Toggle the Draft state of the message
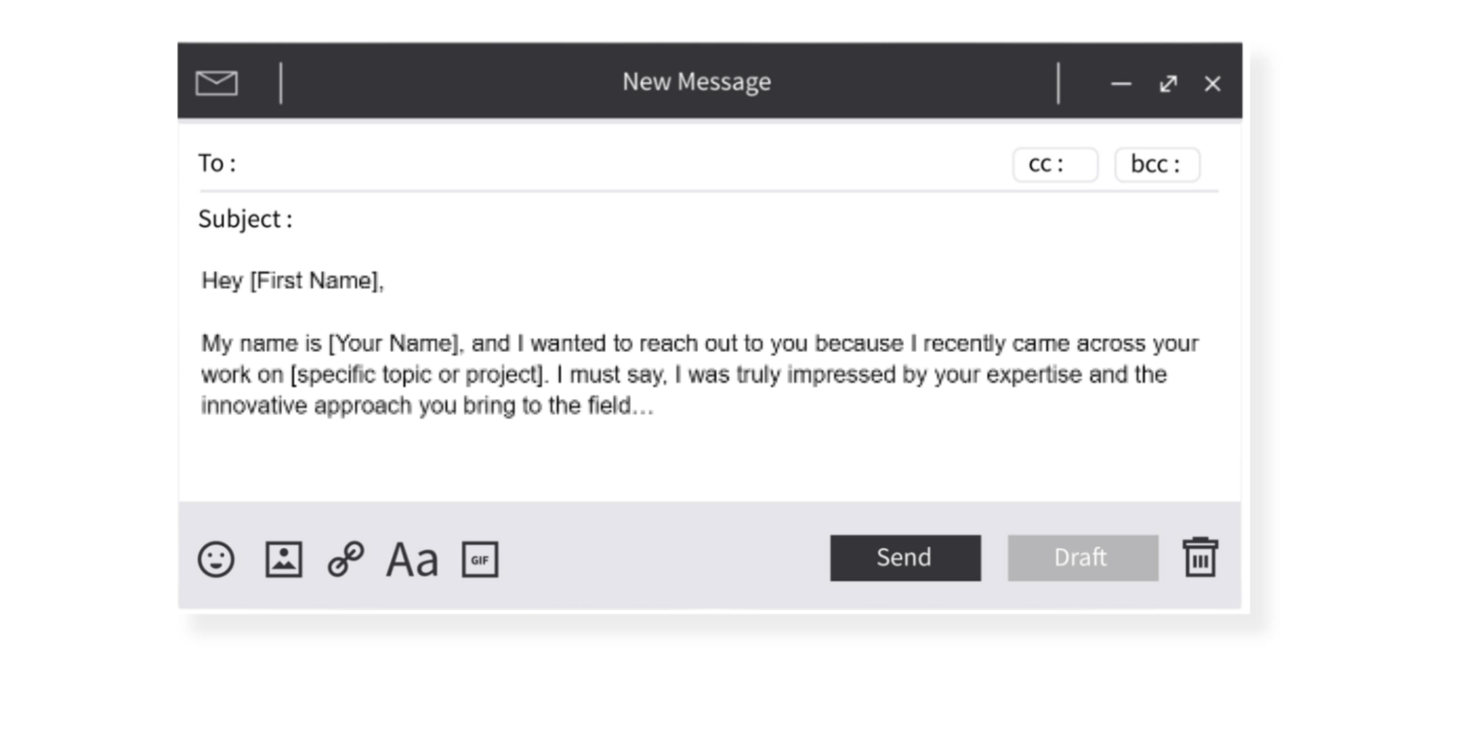Viewport: 1459px width, 729px height. 1082,557
